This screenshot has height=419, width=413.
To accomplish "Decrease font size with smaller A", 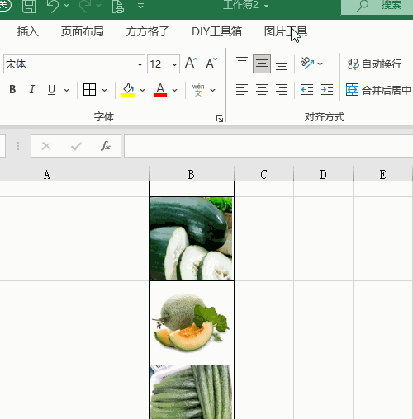I will point(211,63).
